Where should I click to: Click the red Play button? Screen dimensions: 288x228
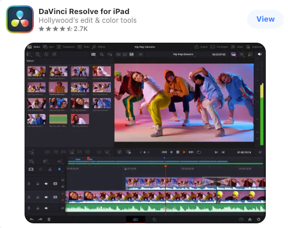[x=184, y=152]
